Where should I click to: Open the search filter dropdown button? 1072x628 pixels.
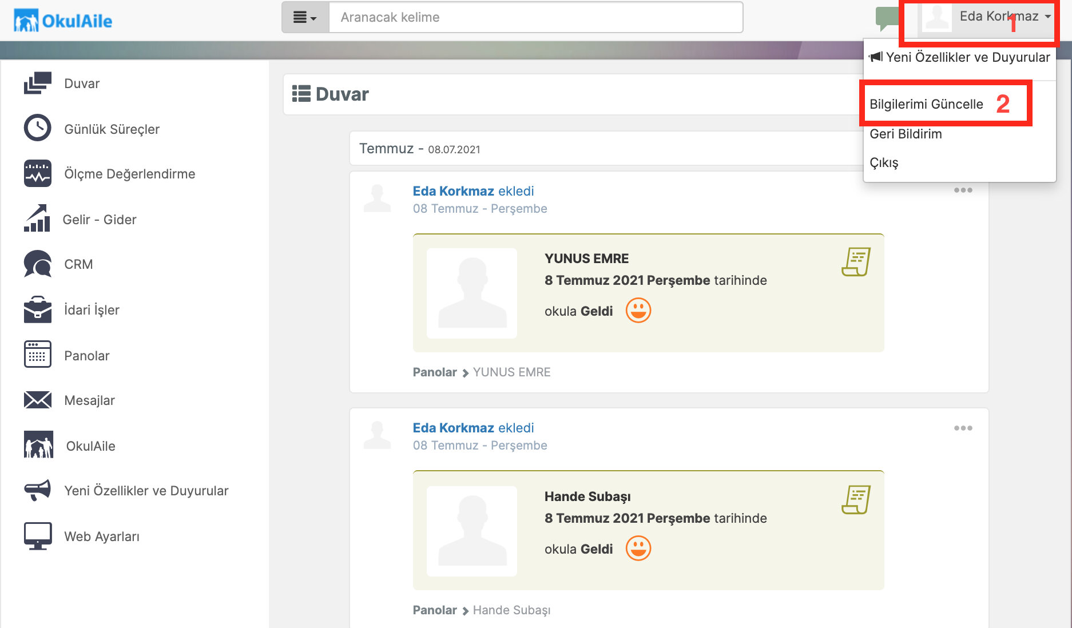click(x=305, y=17)
